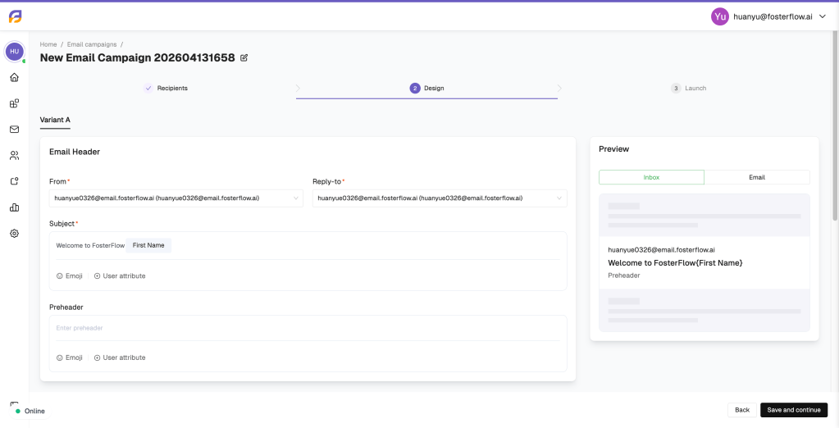Screen dimensions: 839x428
Task: Open the integrations blocks icon in sidebar
Action: click(x=15, y=103)
